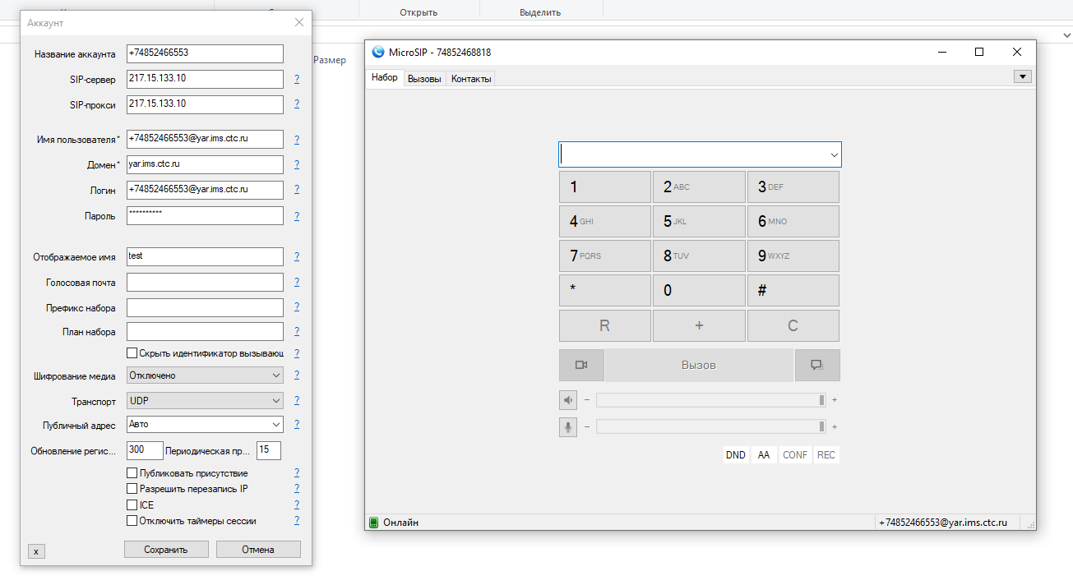Enable the Публиковать присутствие checkbox
Image resolution: width=1073 pixels, height=585 pixels.
(x=132, y=473)
